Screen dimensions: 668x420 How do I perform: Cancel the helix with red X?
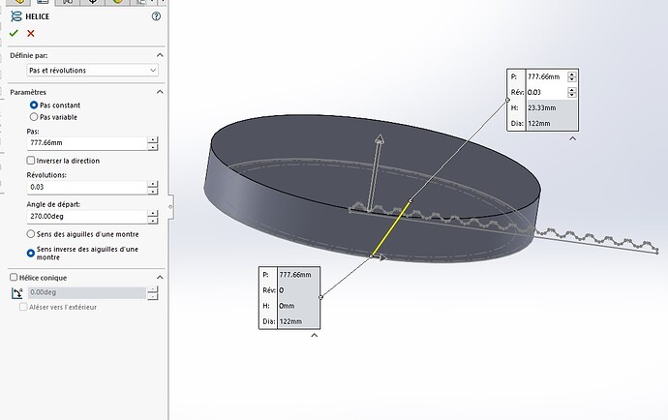(x=31, y=33)
